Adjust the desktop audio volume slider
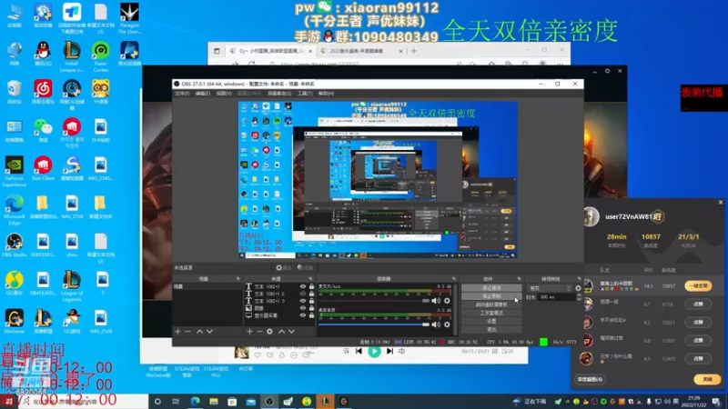The image size is (728, 409). pyautogui.click(x=374, y=324)
